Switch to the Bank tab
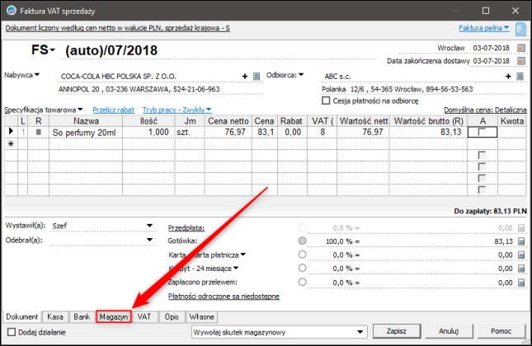 pos(82,317)
